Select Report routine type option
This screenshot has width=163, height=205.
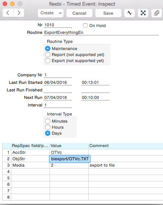(48, 55)
